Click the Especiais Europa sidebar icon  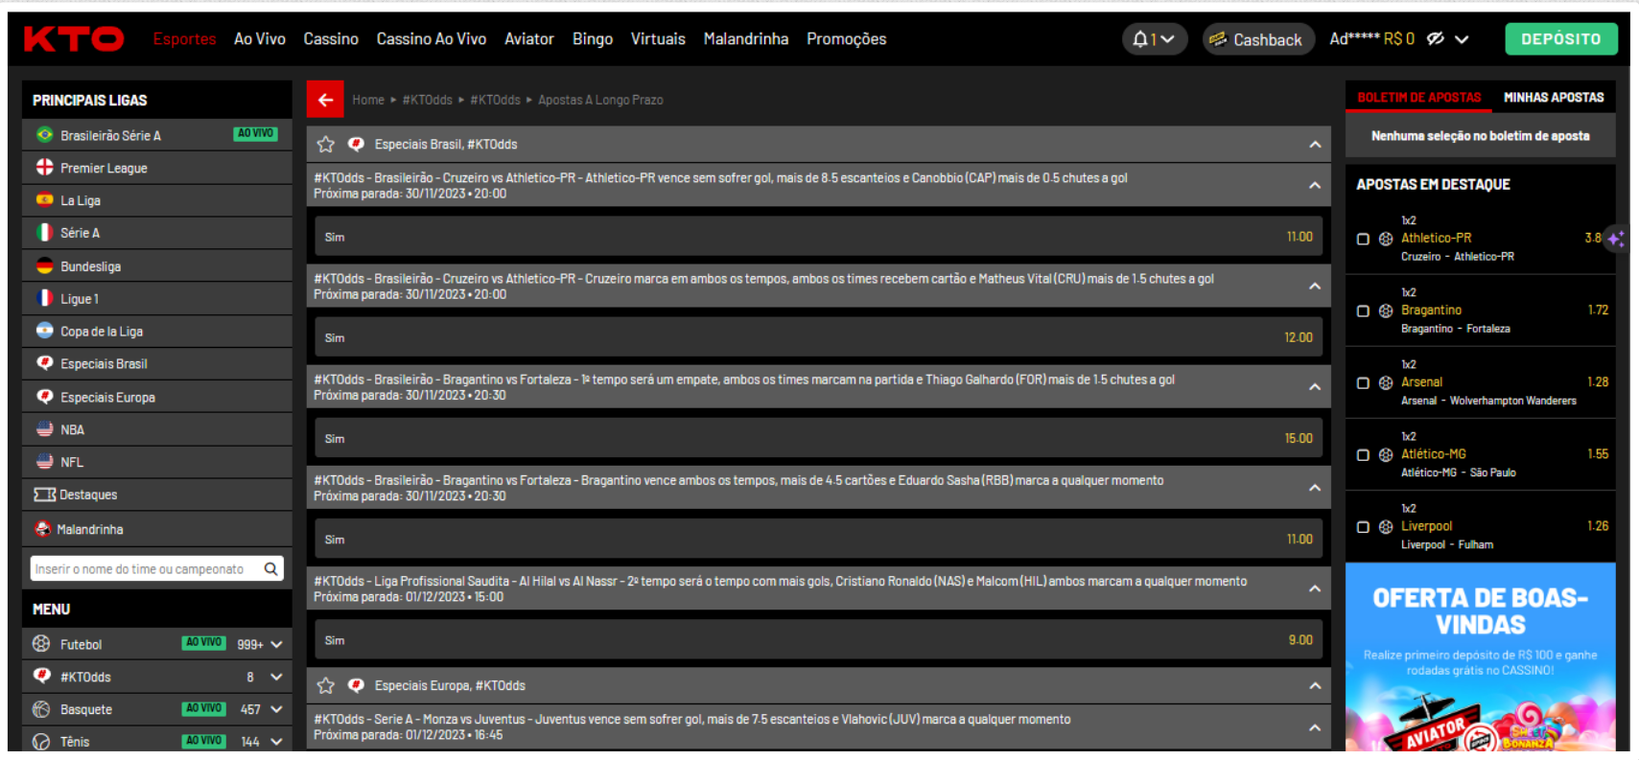(x=44, y=397)
